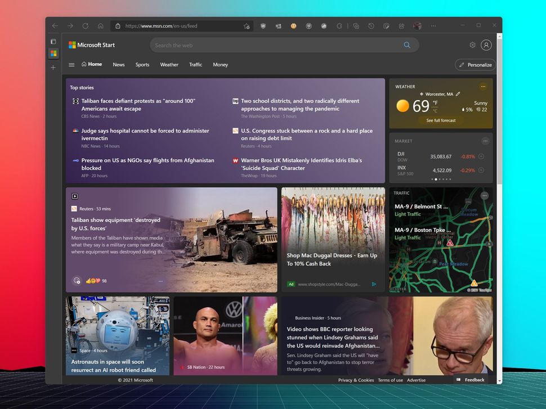Viewport: 546px width, 409px height.
Task: Open the Weather card options menu
Action: [483, 87]
